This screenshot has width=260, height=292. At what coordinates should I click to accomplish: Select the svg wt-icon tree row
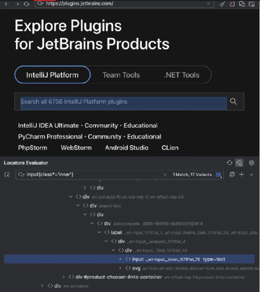(x=129, y=268)
